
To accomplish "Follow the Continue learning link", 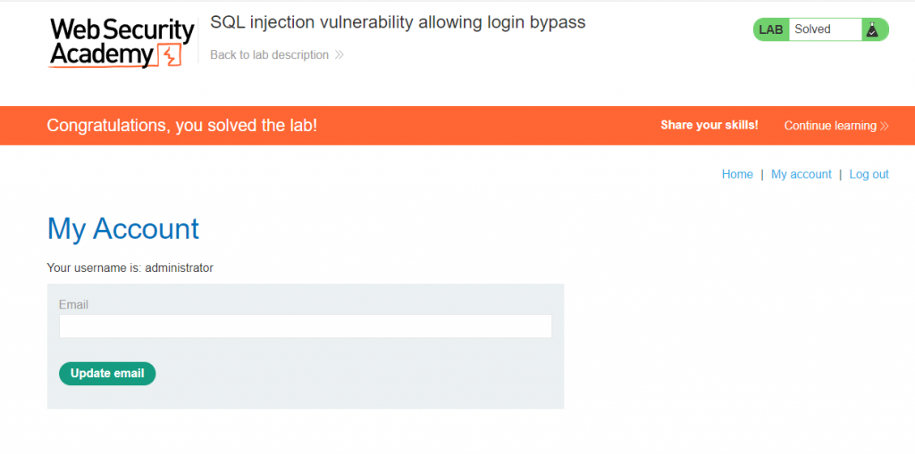I will [x=830, y=126].
